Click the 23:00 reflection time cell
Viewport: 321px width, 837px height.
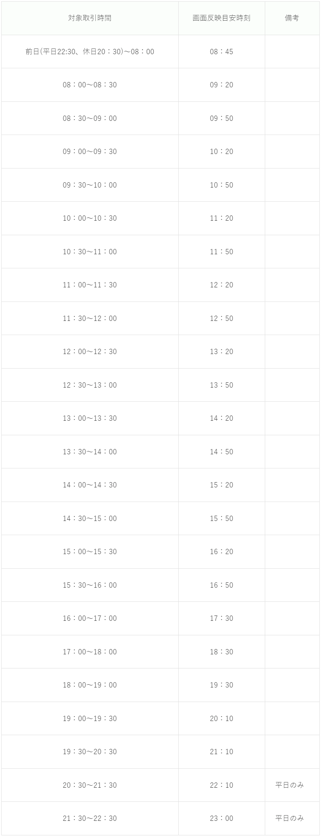pos(222,818)
